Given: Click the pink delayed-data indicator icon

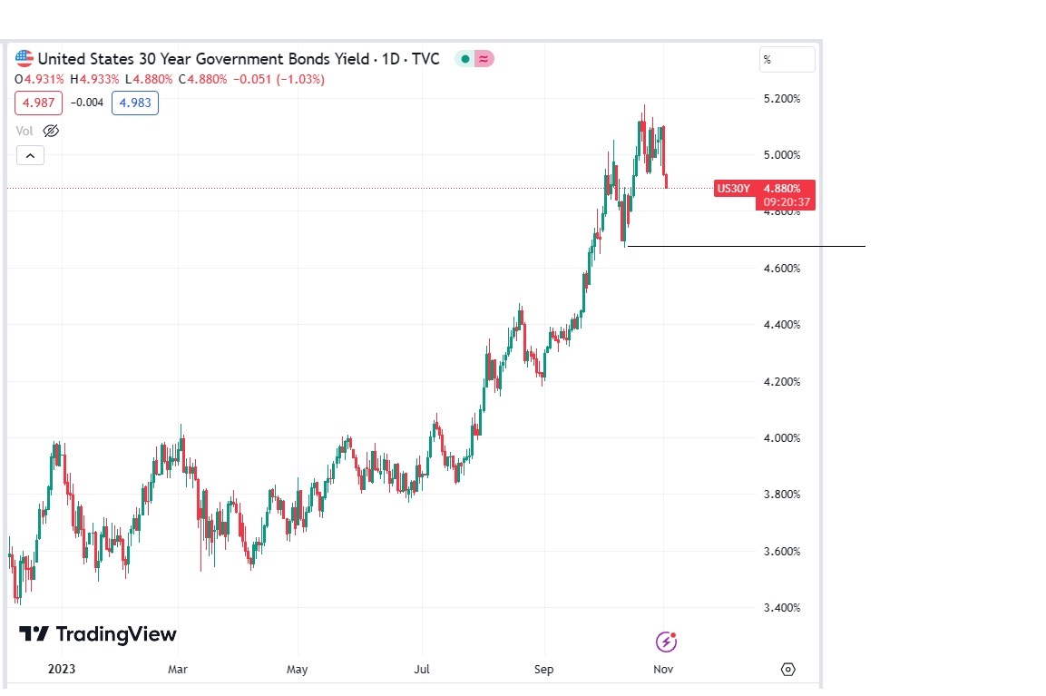Looking at the screenshot, I should click(x=484, y=59).
